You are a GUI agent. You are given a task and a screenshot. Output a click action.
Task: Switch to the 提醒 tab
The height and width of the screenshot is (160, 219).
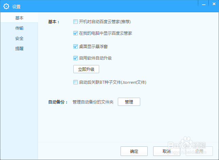point(19,49)
